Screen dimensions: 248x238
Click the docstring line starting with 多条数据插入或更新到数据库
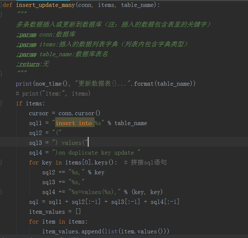[114, 24]
